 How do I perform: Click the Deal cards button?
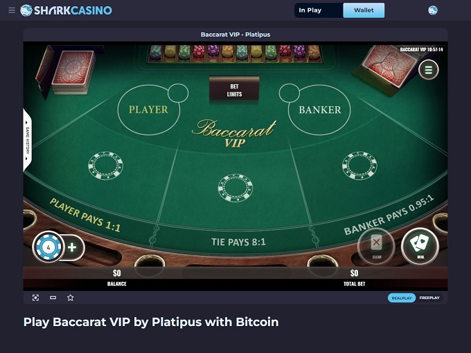pyautogui.click(x=420, y=247)
